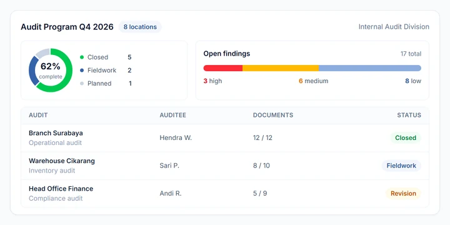The height and width of the screenshot is (225, 450).
Task: Click the 3 high findings label
Action: pos(212,81)
